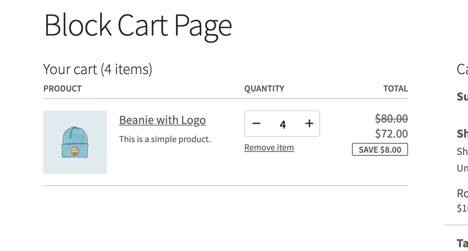Click the Subtotal label in the sidebar

tap(462, 96)
